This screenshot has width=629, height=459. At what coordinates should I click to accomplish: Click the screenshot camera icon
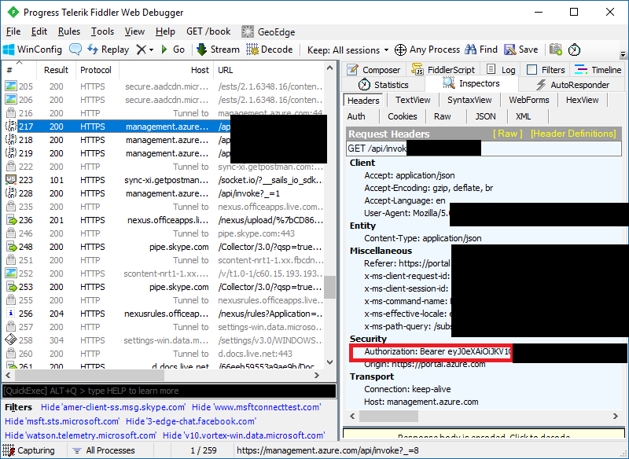tap(556, 49)
